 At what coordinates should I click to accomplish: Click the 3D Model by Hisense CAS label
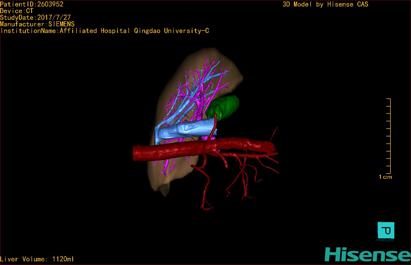[x=325, y=4]
